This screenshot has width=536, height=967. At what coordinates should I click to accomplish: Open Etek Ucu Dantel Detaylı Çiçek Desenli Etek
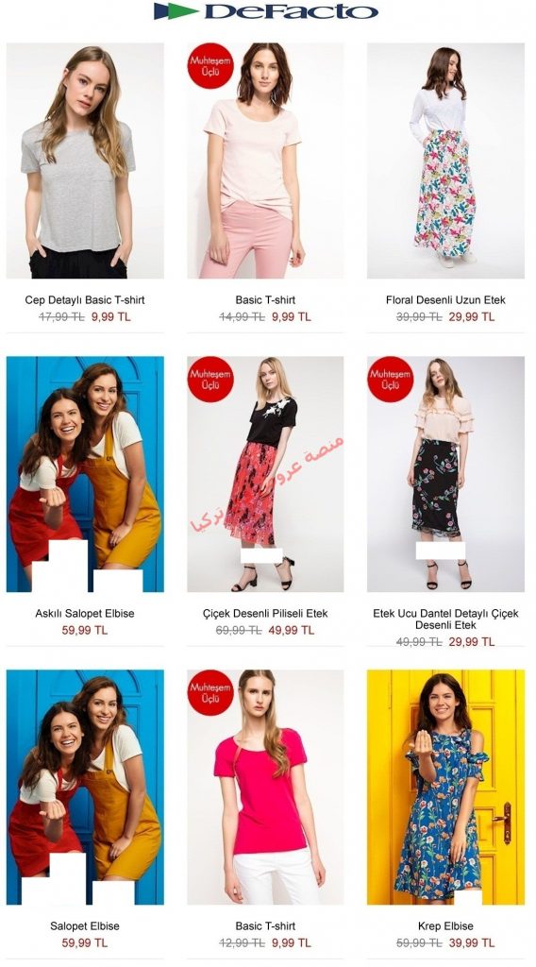click(446, 619)
